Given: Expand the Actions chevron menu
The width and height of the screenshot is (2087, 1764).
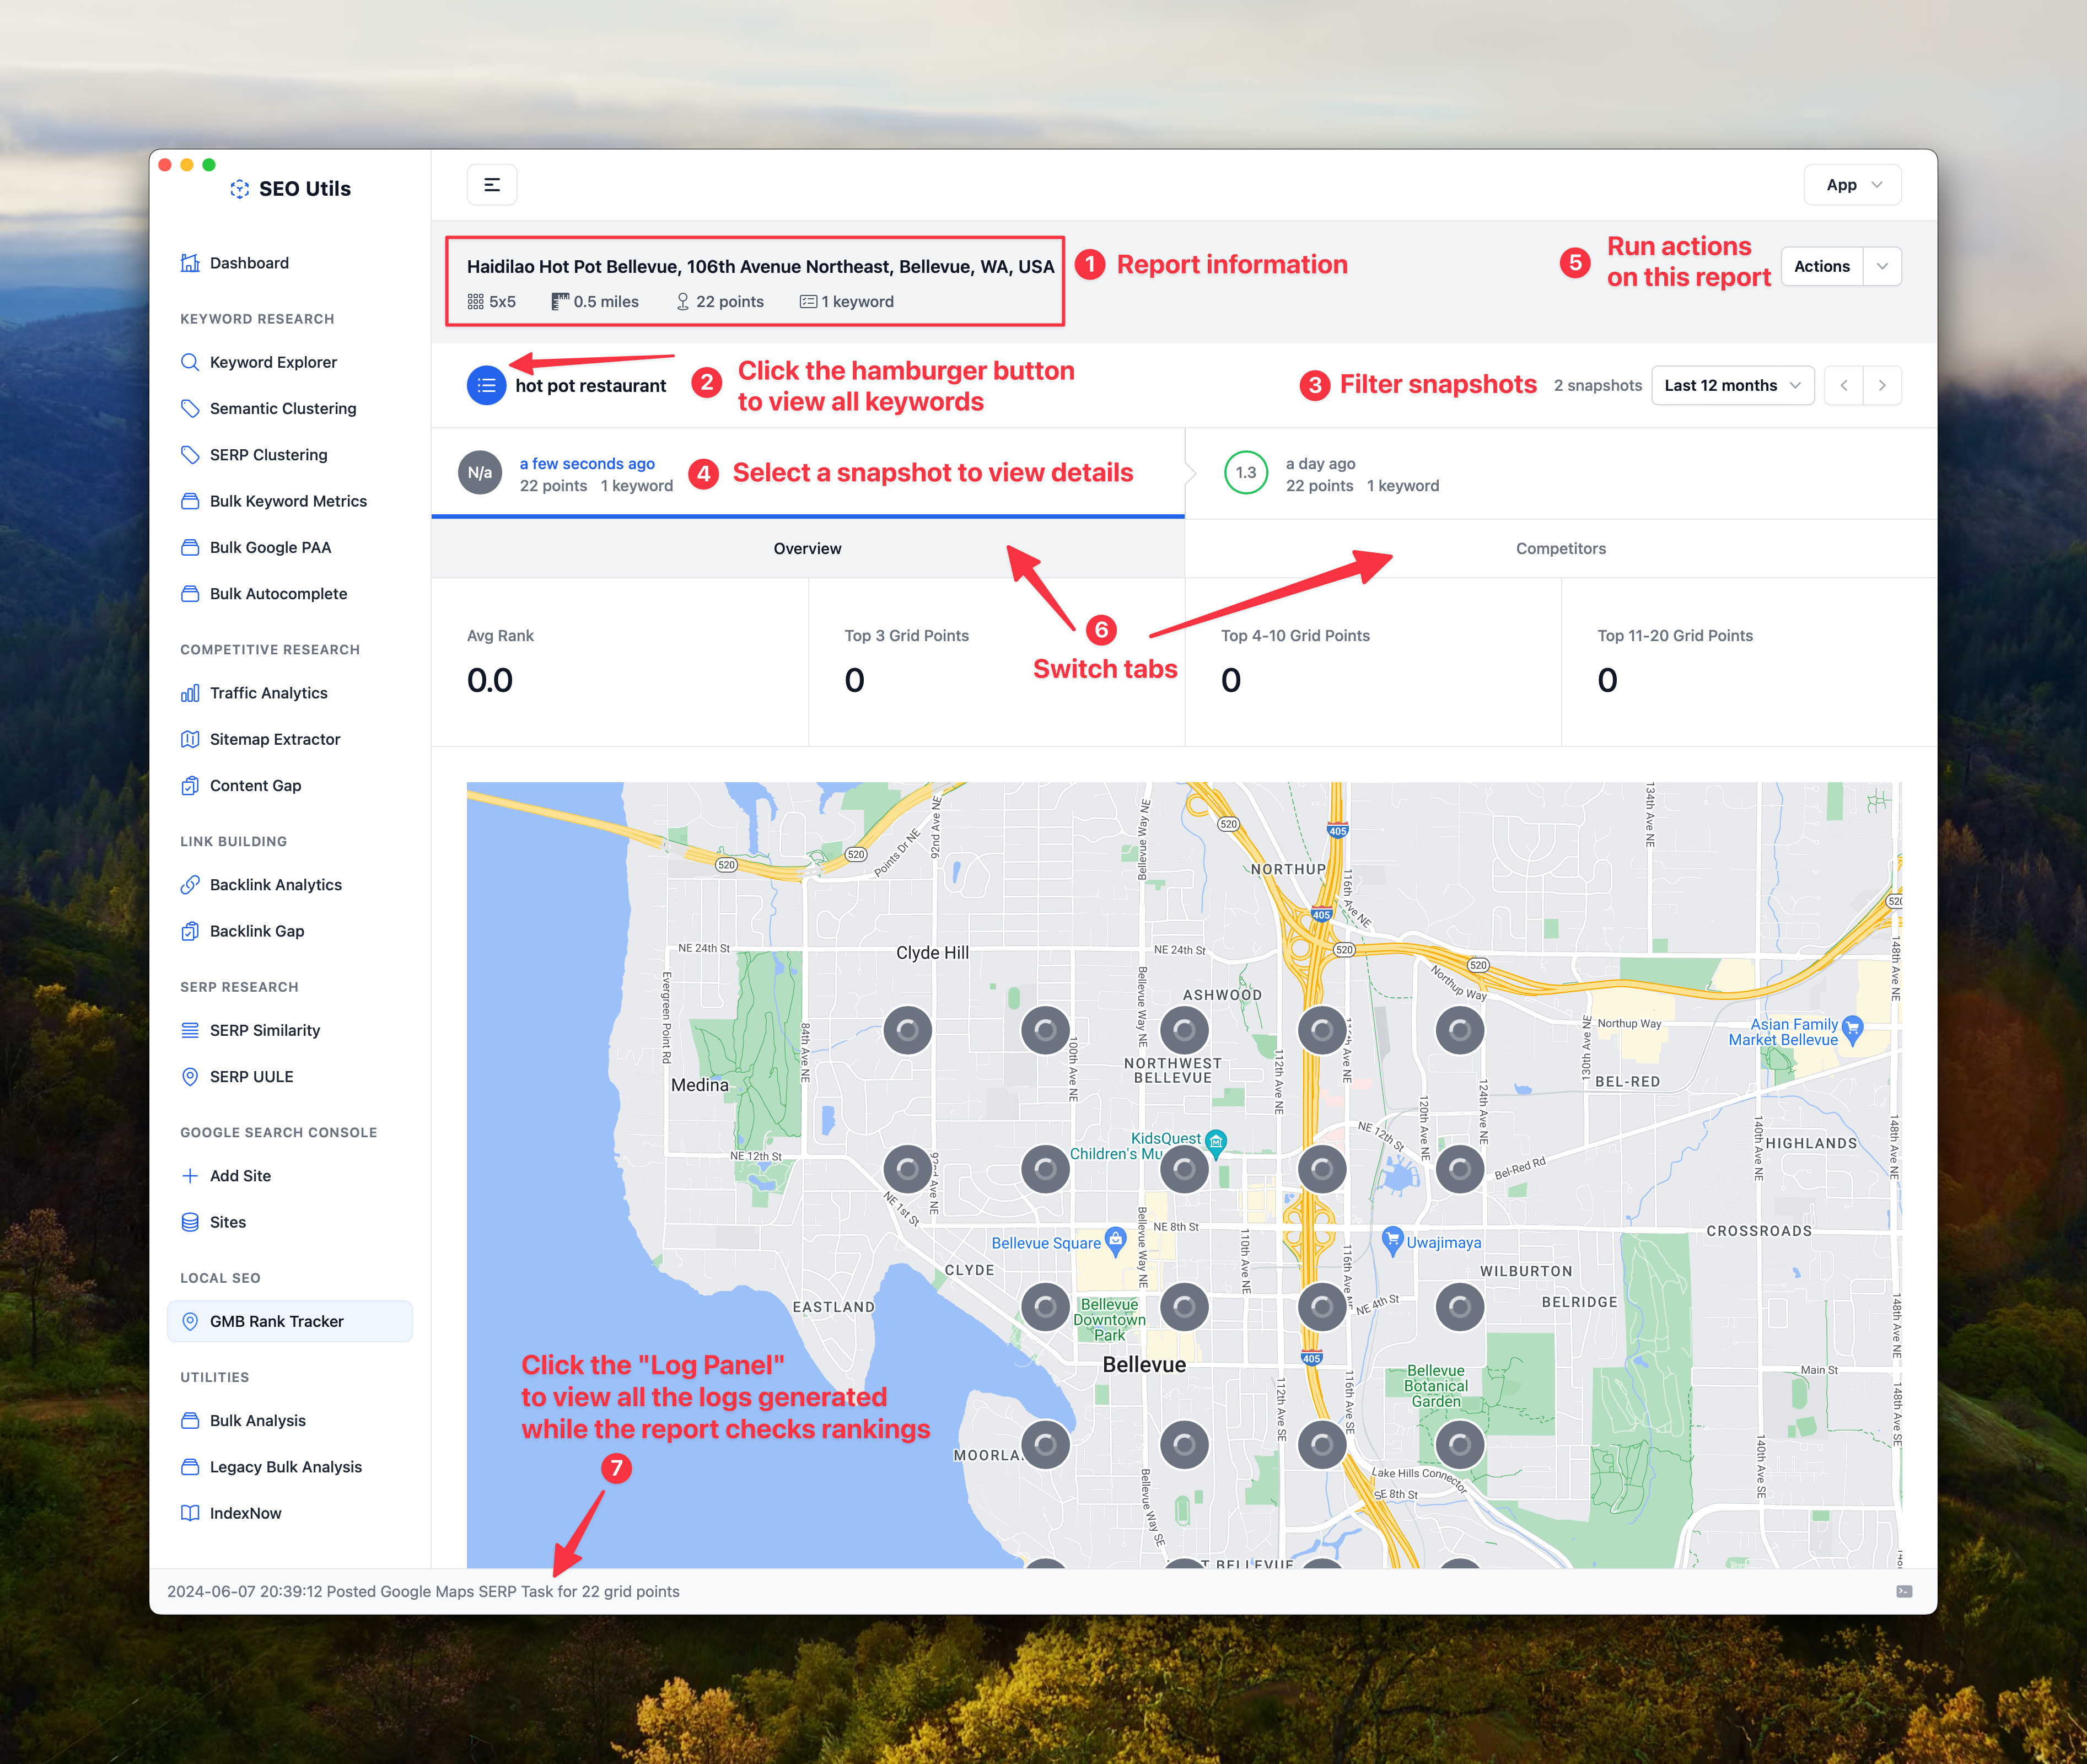Looking at the screenshot, I should [x=1882, y=267].
